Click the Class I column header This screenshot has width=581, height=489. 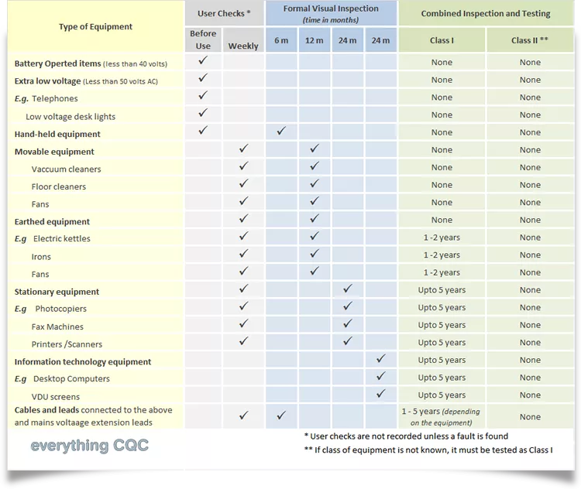442,40
